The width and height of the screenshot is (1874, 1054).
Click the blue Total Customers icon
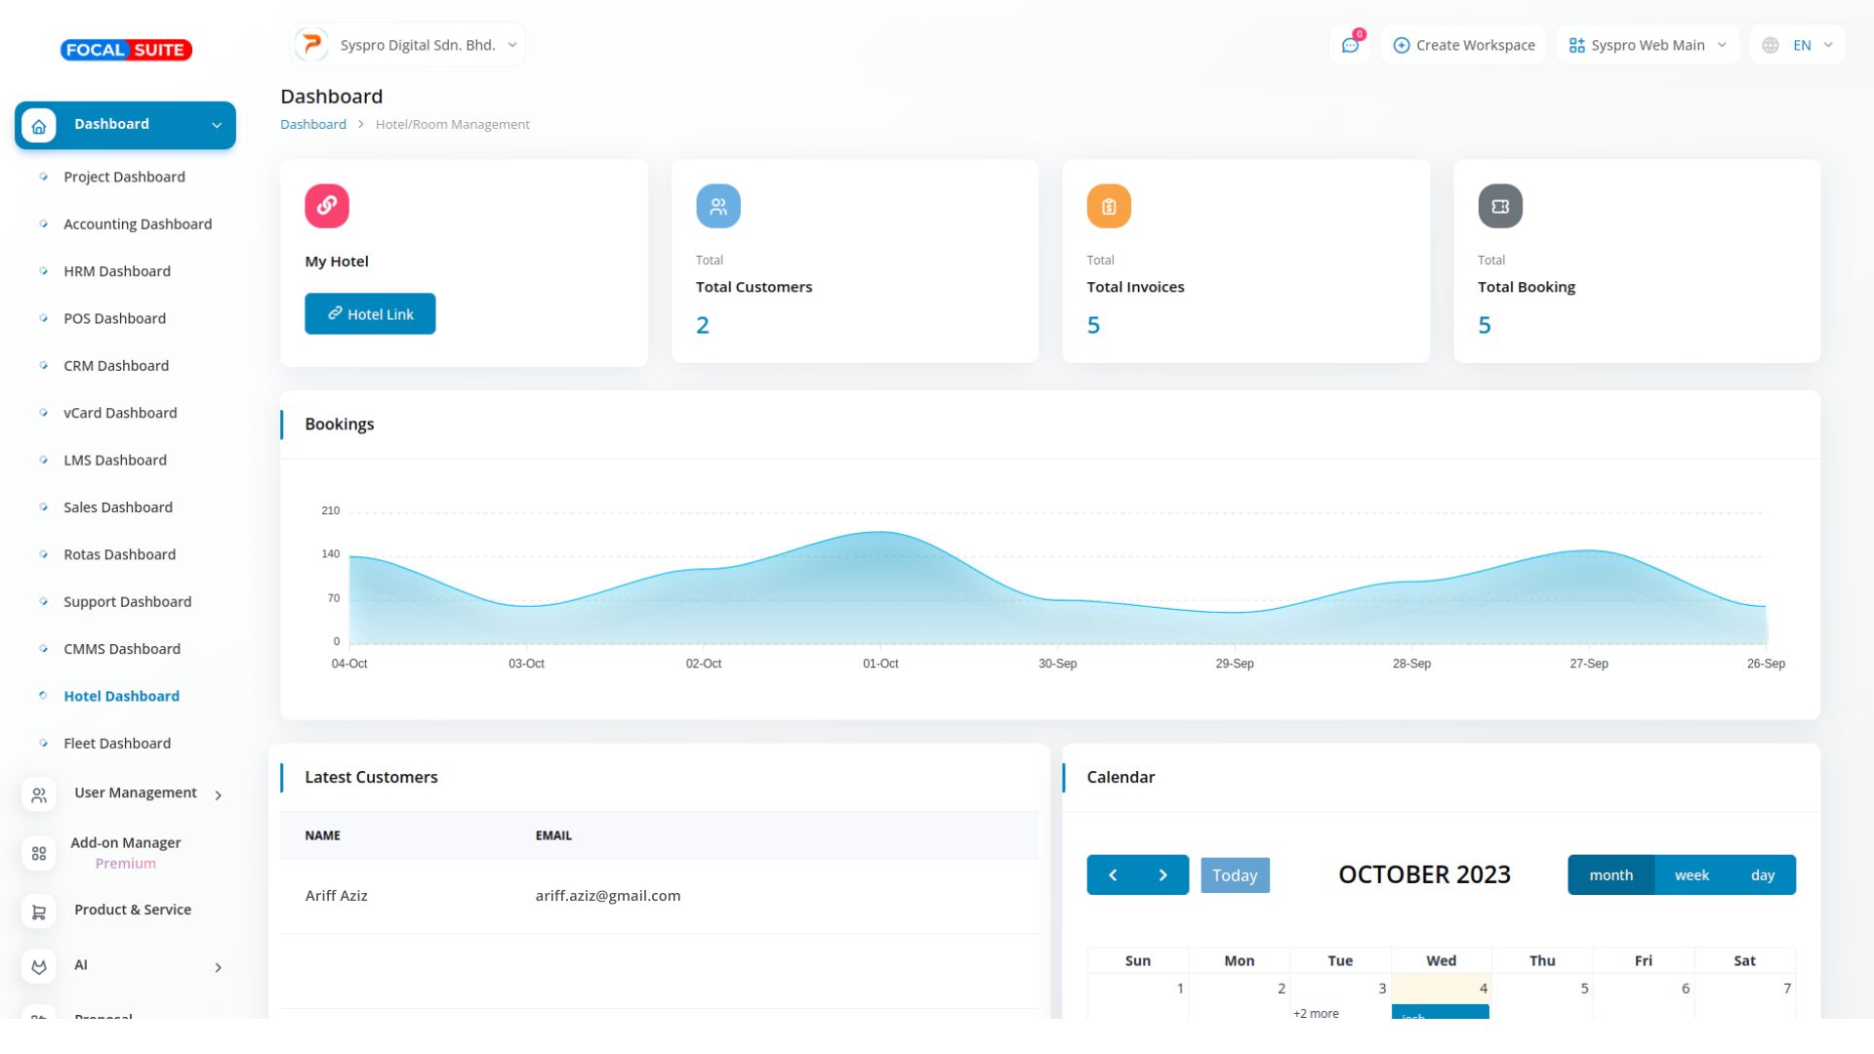[717, 206]
